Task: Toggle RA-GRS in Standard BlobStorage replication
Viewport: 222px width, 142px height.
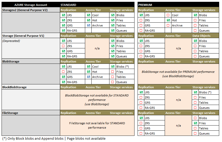Action: [x=64, y=82]
